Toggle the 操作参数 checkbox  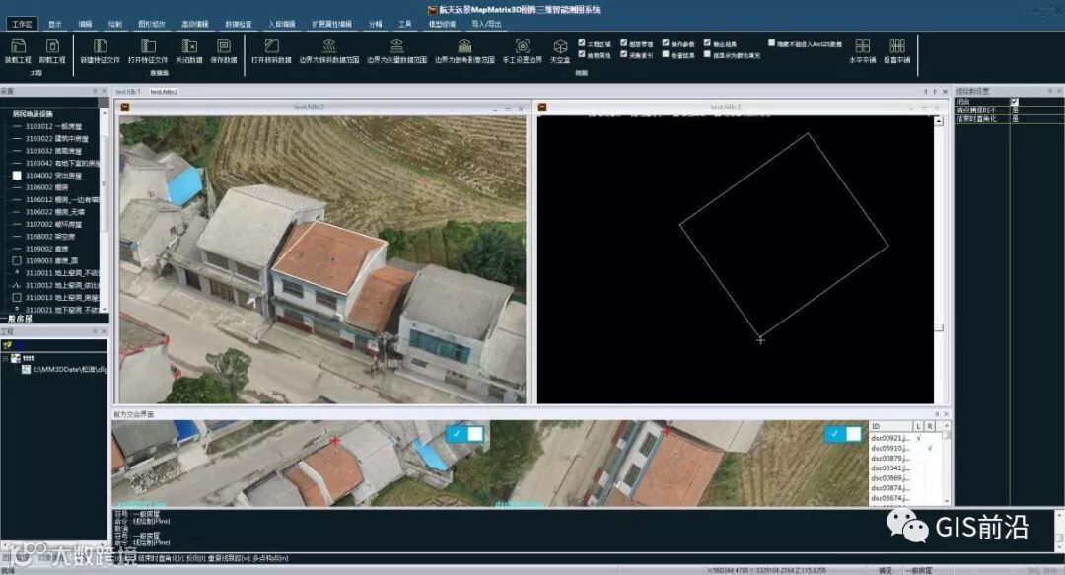[x=666, y=42]
